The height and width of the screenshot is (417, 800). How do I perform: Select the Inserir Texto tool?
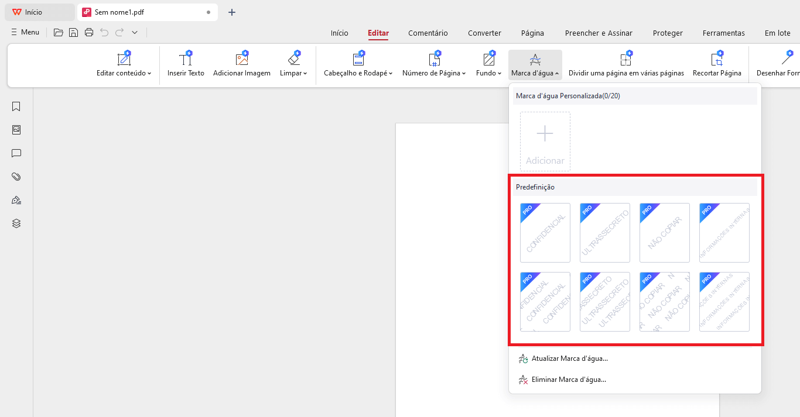(x=186, y=63)
